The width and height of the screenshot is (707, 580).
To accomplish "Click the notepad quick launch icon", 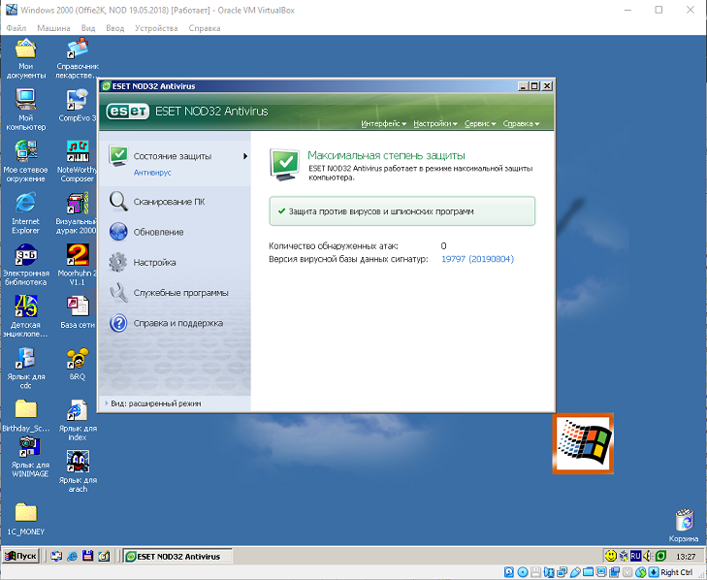I will [x=104, y=556].
